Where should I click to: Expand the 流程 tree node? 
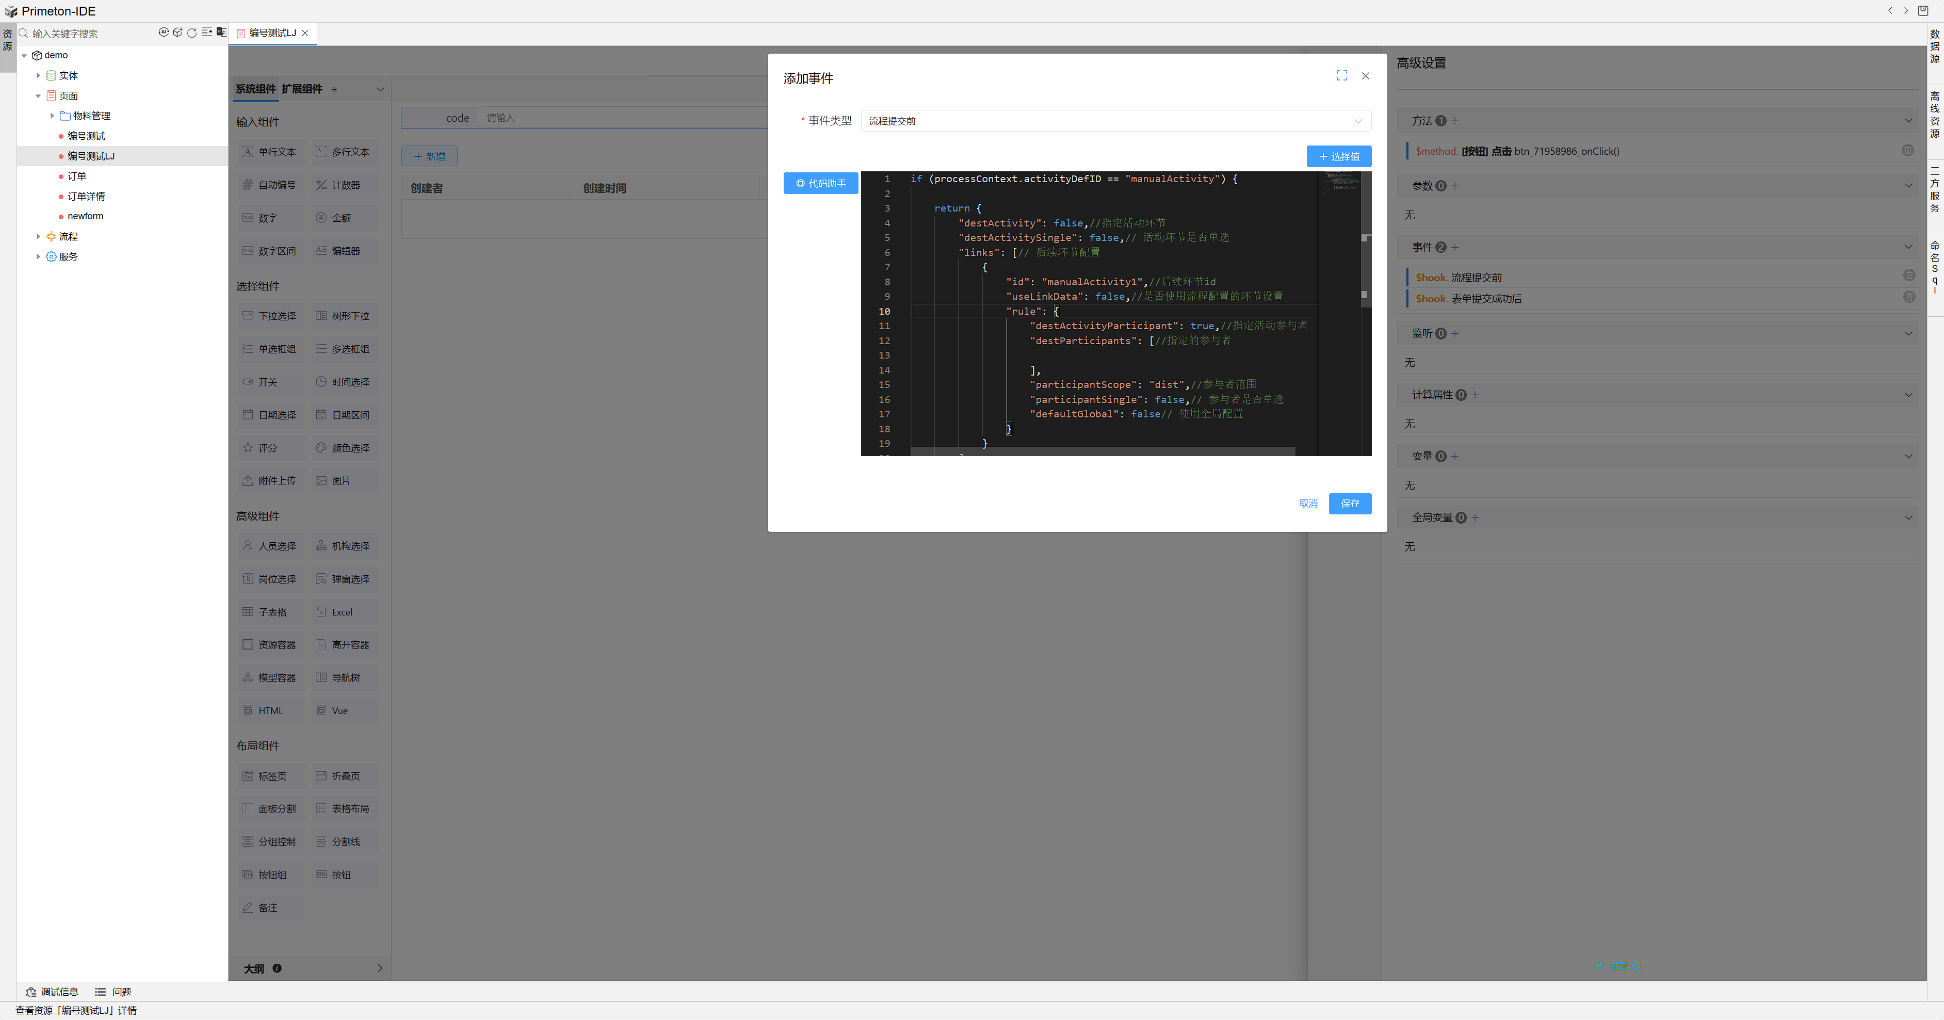(x=39, y=236)
